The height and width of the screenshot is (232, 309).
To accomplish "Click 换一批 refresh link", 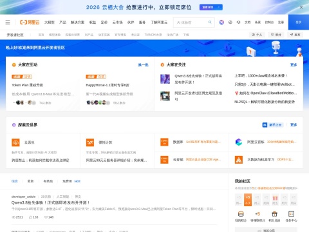I will 143,64.
